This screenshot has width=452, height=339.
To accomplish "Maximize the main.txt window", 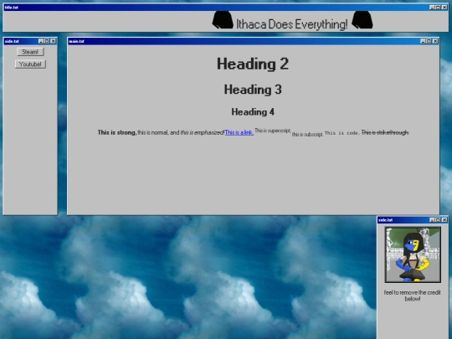I will pos(429,41).
